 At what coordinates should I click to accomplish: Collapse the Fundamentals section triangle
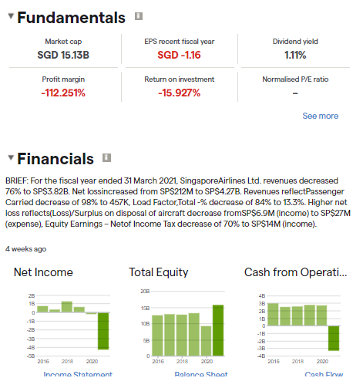11,16
